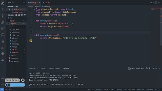Switch to the views.py editor tab
This screenshot has width=162, height=91.
[34, 3]
